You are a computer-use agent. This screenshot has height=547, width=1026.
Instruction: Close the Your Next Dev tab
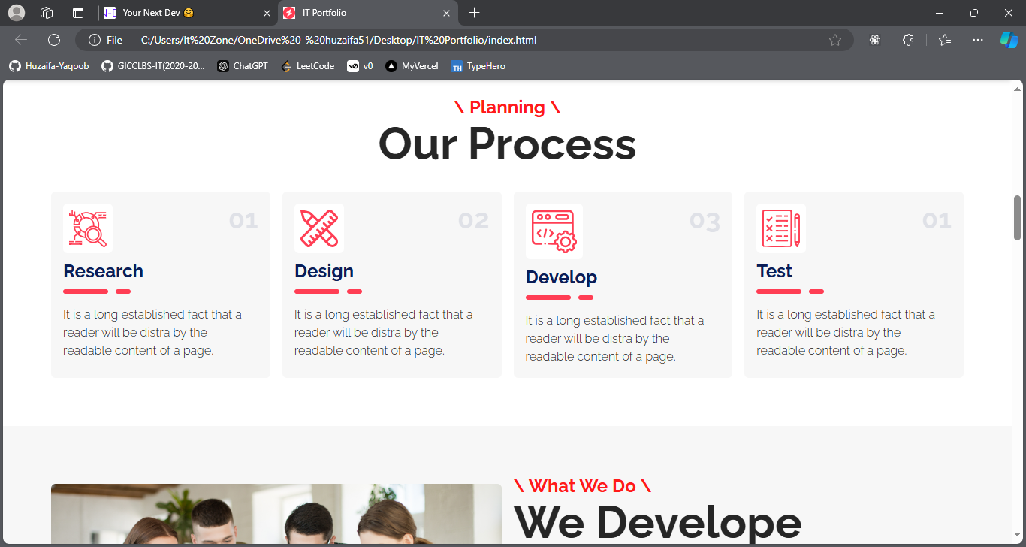point(267,13)
